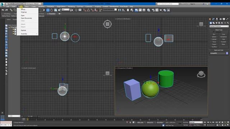The image size is (230, 129).
Task: Select the Shapes category in Create panel
Action: click(x=213, y=23)
